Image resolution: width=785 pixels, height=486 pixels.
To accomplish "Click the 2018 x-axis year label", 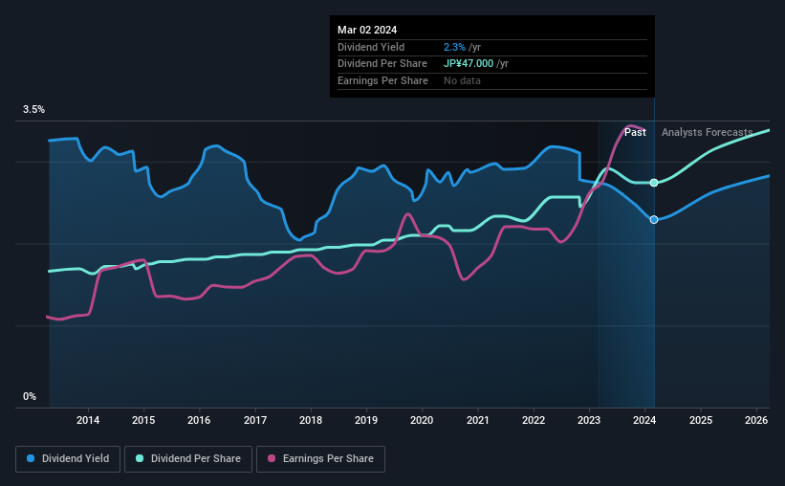I will 311,420.
